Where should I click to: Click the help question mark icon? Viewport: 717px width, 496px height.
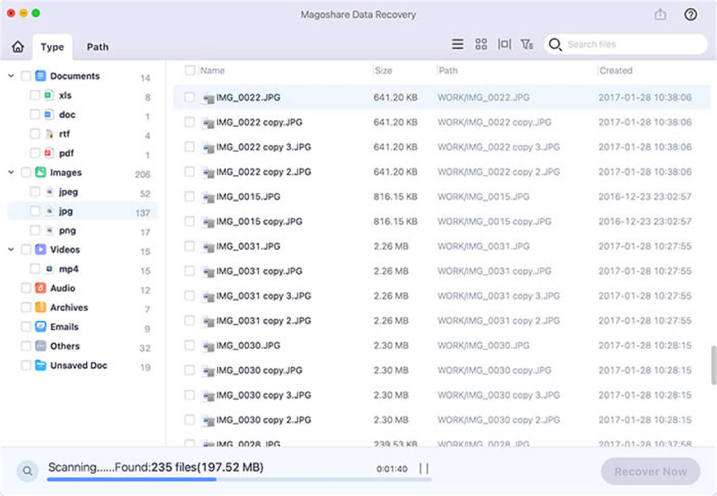click(x=690, y=15)
